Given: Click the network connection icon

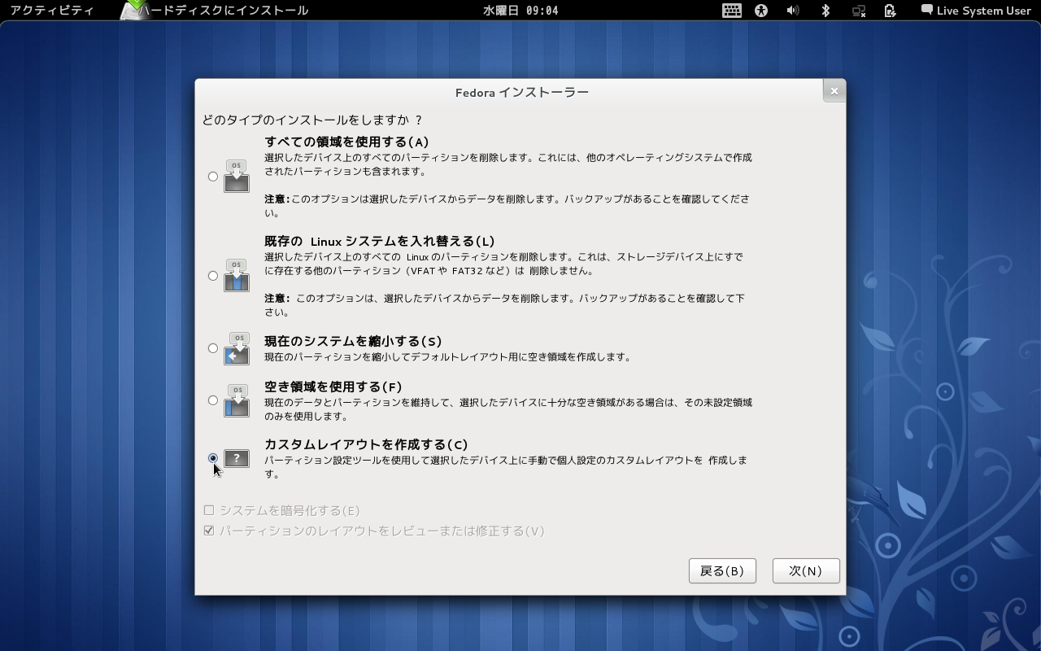Looking at the screenshot, I should pos(859,11).
